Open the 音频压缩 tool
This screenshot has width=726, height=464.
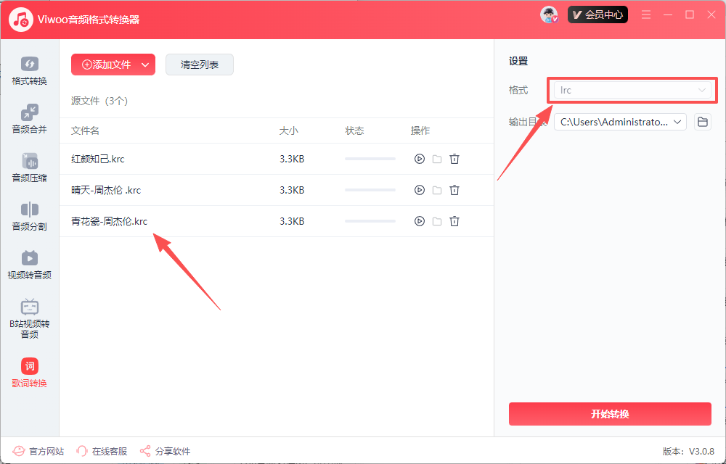[x=29, y=168]
